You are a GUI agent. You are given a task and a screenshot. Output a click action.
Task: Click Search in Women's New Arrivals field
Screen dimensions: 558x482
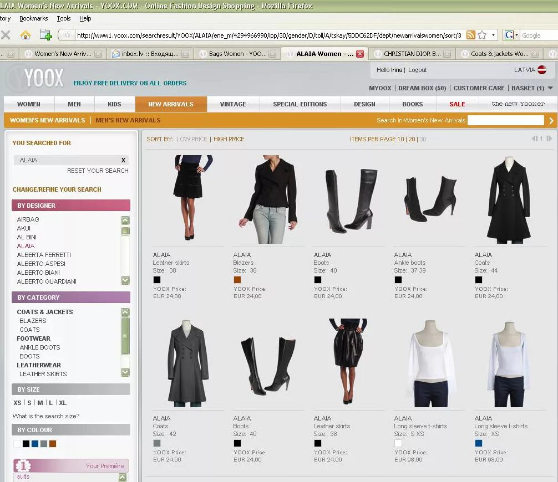click(506, 120)
